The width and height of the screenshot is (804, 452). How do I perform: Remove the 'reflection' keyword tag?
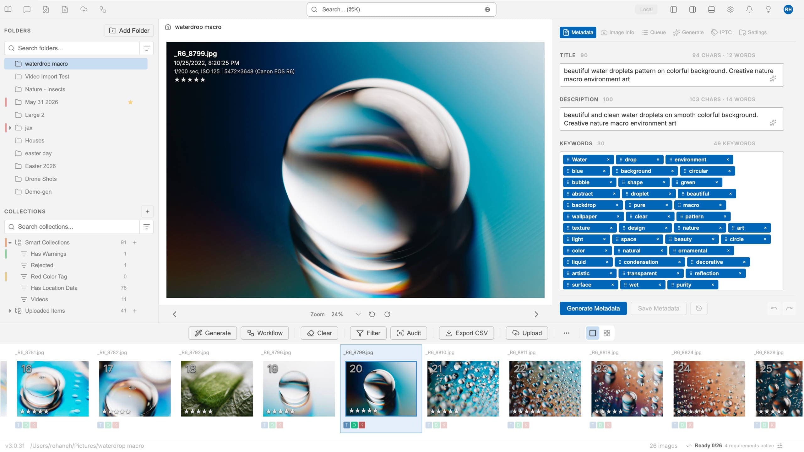tap(740, 273)
